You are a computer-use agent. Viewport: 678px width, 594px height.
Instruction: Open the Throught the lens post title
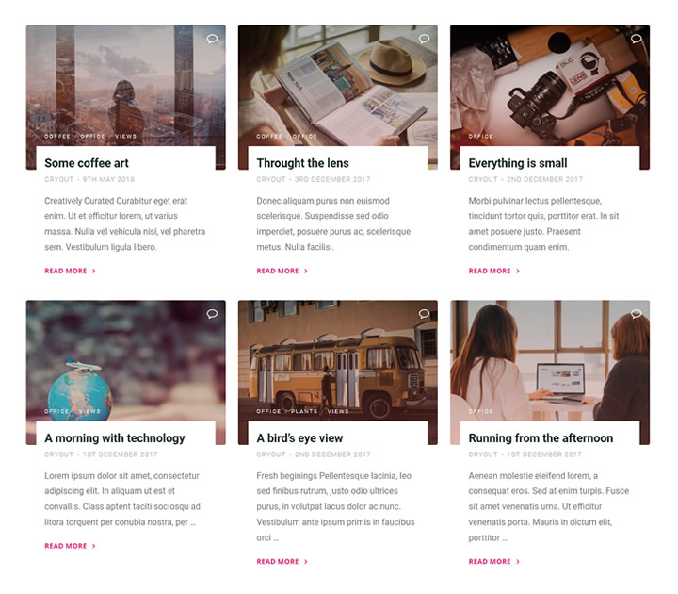click(302, 163)
